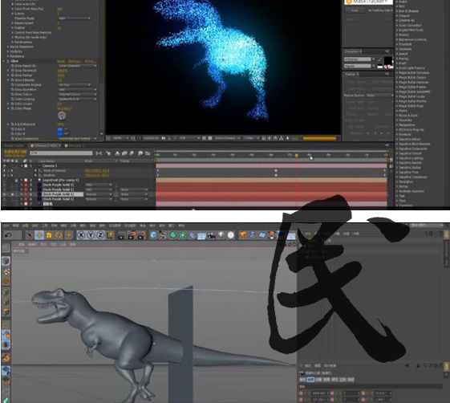This screenshot has height=403, width=450.
Task: Select the Cinema 4D Scale tool
Action: [x=49, y=235]
